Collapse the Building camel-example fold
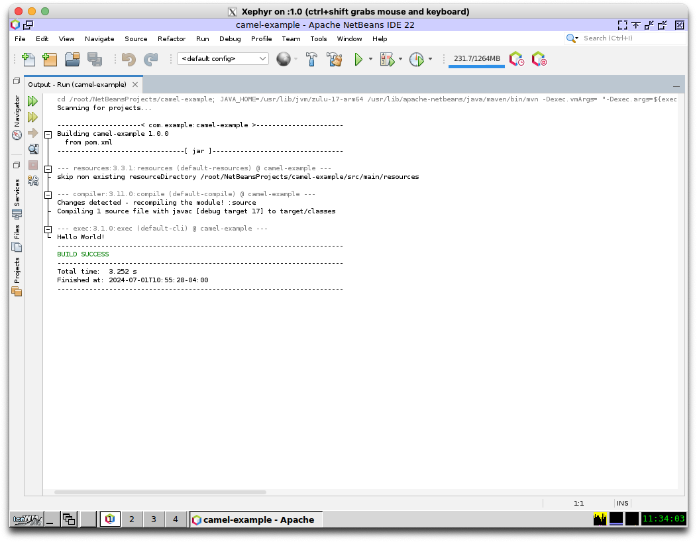 (x=48, y=135)
